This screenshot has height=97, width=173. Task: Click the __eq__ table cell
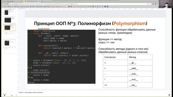(x=140, y=85)
